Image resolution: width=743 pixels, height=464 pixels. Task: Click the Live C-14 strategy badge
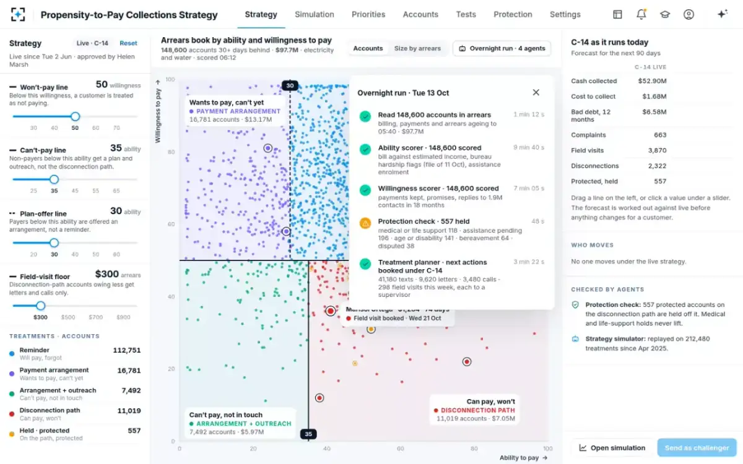pyautogui.click(x=92, y=43)
